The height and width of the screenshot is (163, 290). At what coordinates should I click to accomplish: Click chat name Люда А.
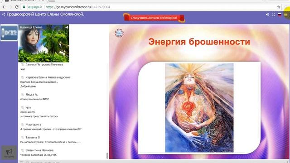(x=32, y=95)
